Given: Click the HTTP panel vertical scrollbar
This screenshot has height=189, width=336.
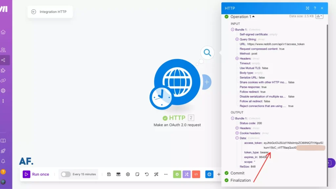Looking at the screenshot, I should click(x=327, y=105).
